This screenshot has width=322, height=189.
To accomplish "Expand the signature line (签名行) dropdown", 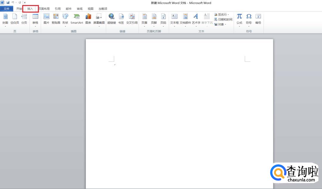I will [x=228, y=15].
